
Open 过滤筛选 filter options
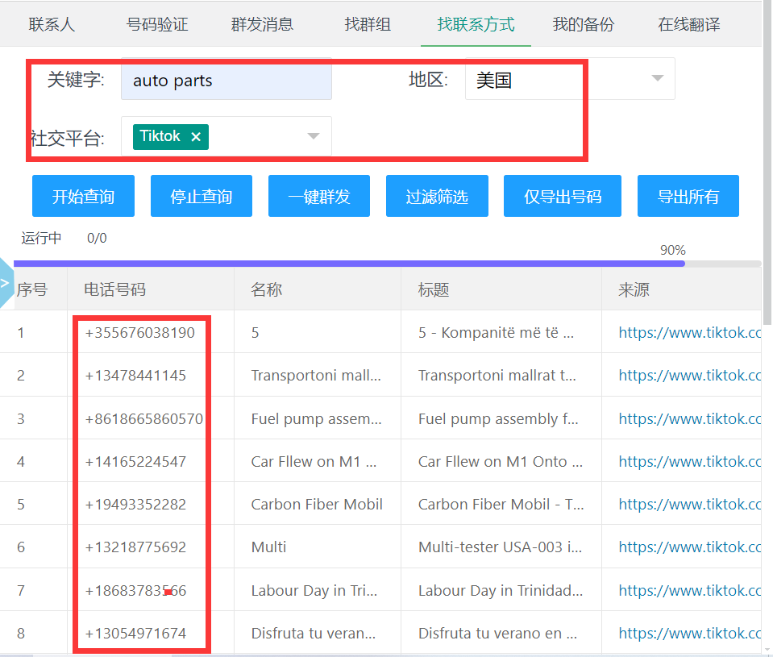click(x=437, y=197)
